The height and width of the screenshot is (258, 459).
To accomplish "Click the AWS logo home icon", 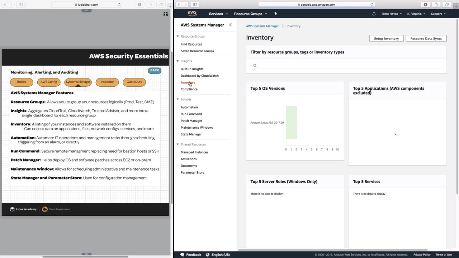I will tap(192, 14).
